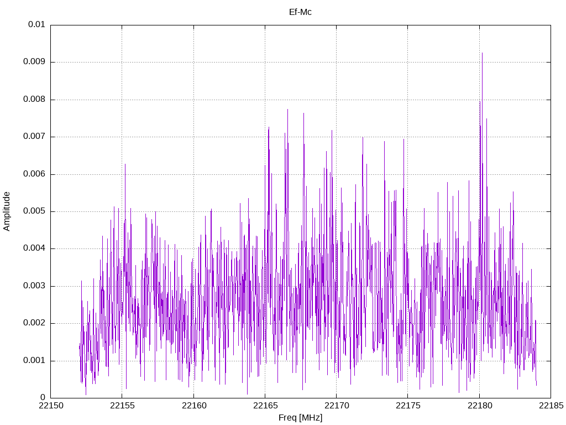Click the tallest spectrum peak just above 0.009

pos(482,54)
